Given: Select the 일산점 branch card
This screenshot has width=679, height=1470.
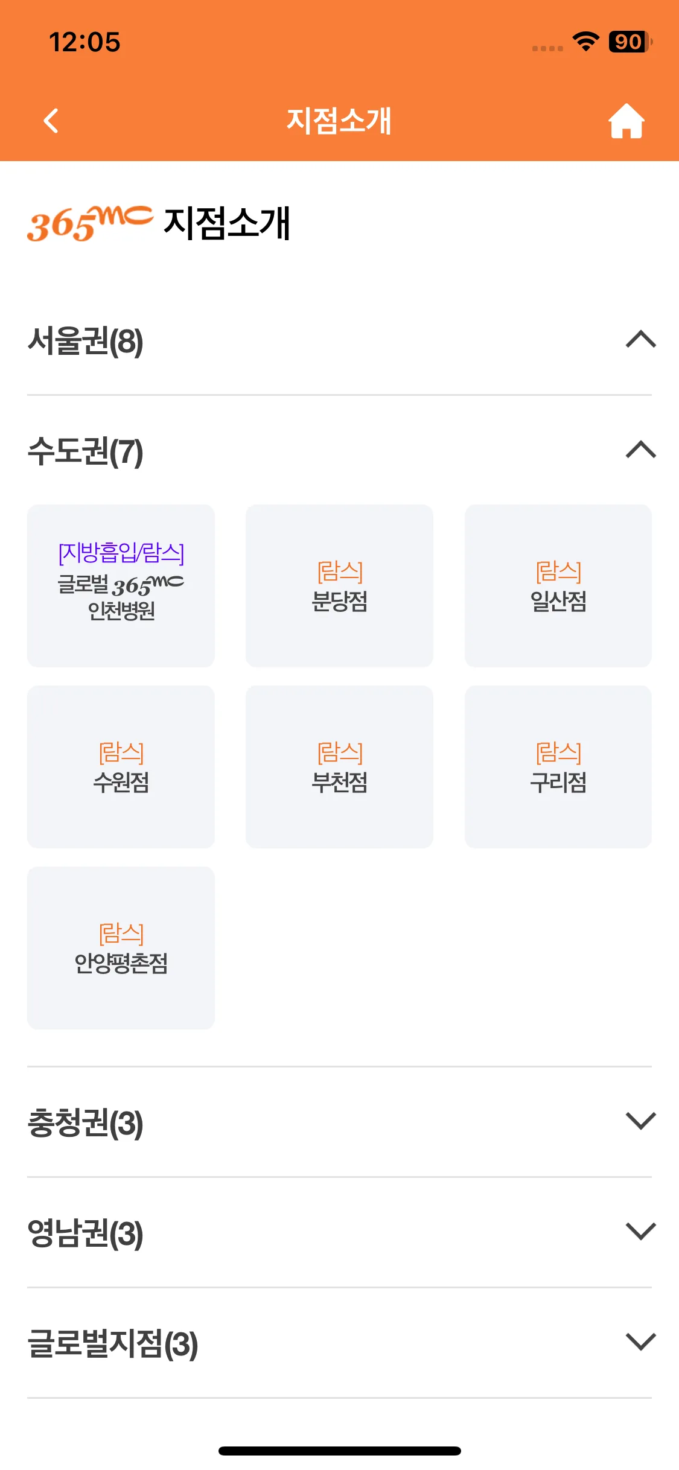Looking at the screenshot, I should point(558,586).
